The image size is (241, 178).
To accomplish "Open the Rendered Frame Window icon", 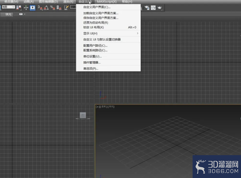I will tap(153, 8).
